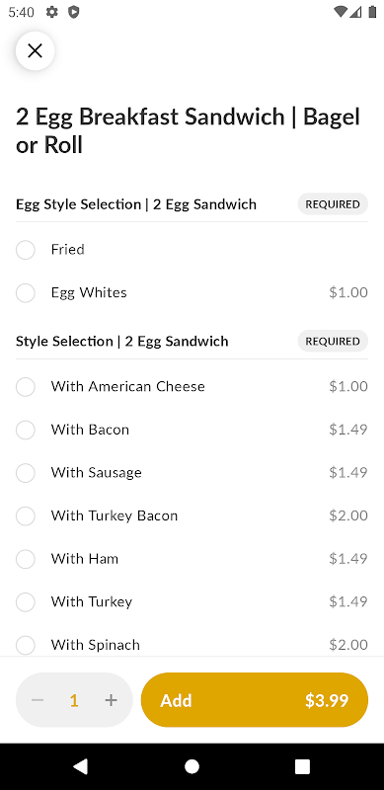Tap the Egg Style REQUIRED badge
384x790 pixels.
coord(333,204)
